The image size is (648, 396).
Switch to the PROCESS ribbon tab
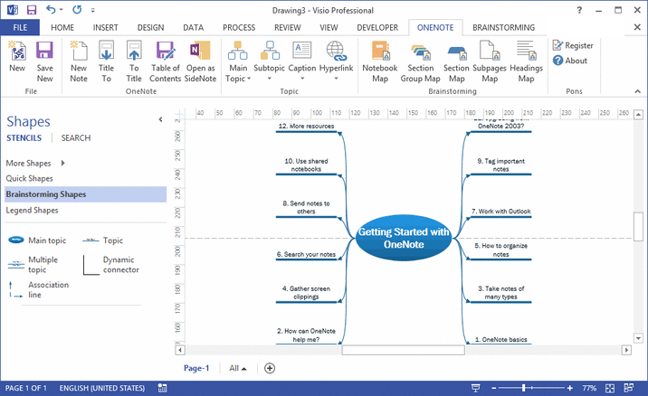(239, 28)
